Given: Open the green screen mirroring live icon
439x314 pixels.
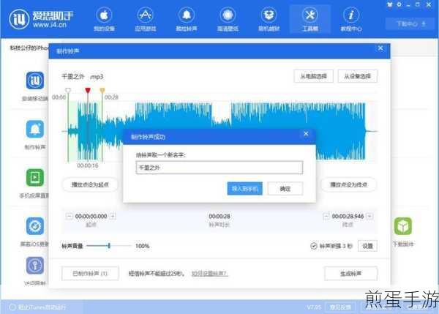Looking at the screenshot, I should [x=35, y=178].
